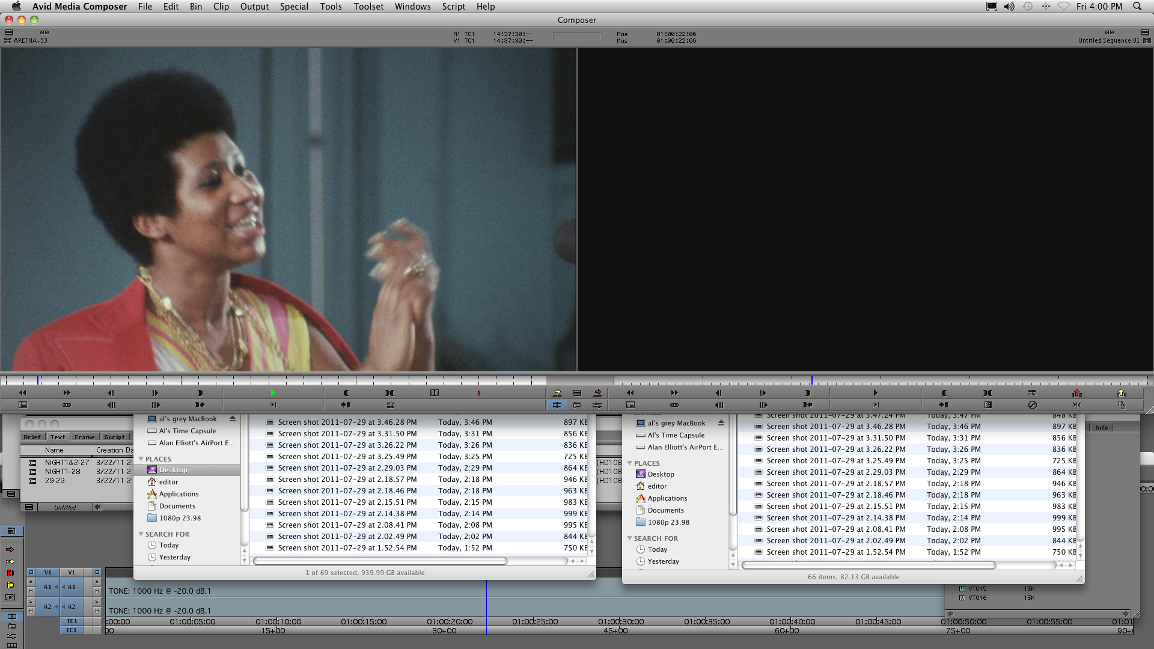Select red Lift/Overwrite segment mode arrow
Image resolution: width=1154 pixels, height=649 pixels.
(x=10, y=549)
